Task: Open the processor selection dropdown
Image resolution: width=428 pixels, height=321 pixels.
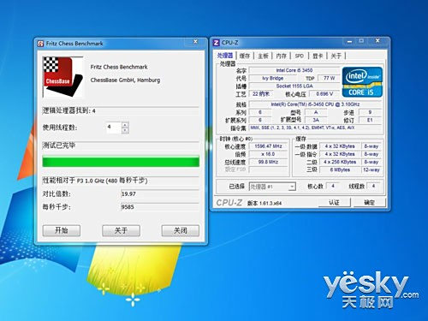Action: click(292, 187)
